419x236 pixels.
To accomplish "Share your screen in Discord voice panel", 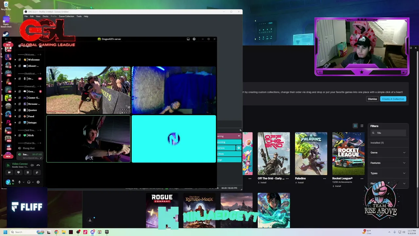I will pos(18,172).
